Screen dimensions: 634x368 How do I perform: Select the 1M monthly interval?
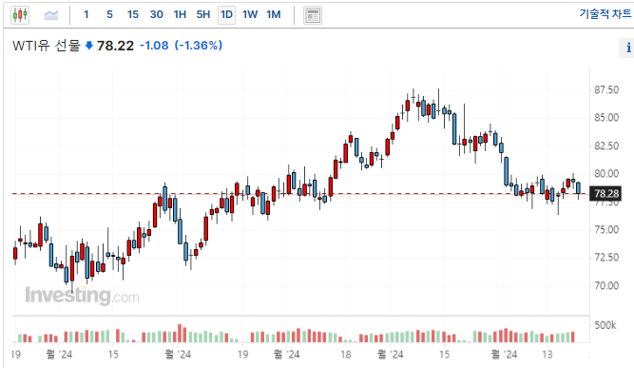click(274, 15)
